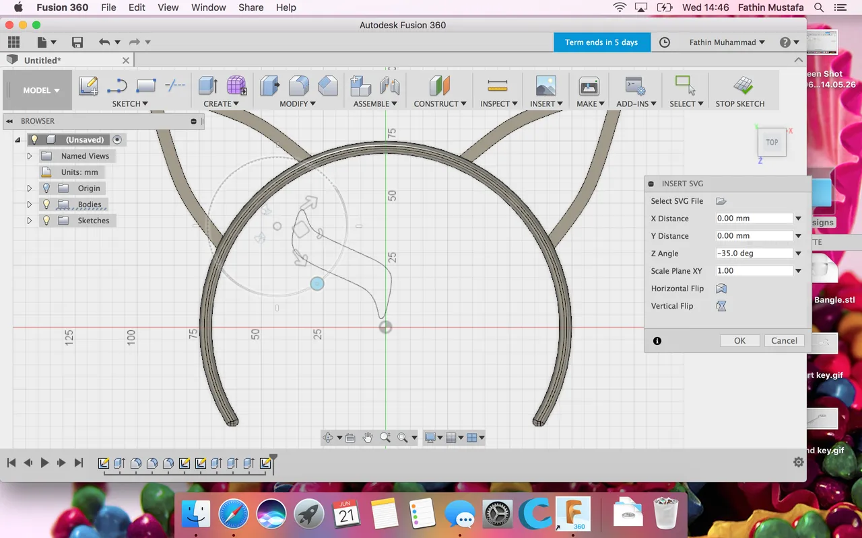Image resolution: width=862 pixels, height=538 pixels.
Task: Open the data panel grid icon
Action: click(x=13, y=42)
